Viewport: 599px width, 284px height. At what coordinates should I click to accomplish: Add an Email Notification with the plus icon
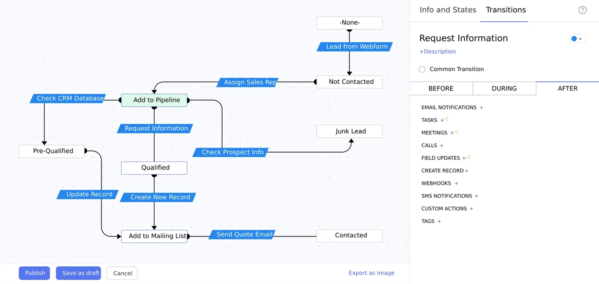[481, 107]
